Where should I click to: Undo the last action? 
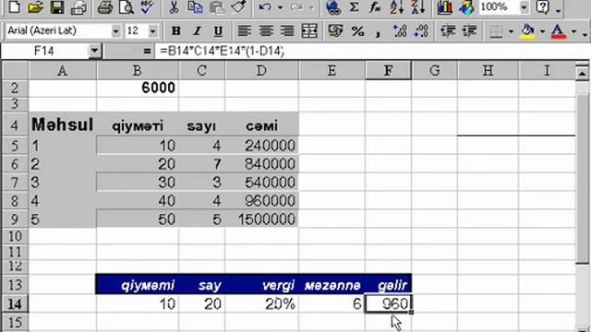(265, 7)
